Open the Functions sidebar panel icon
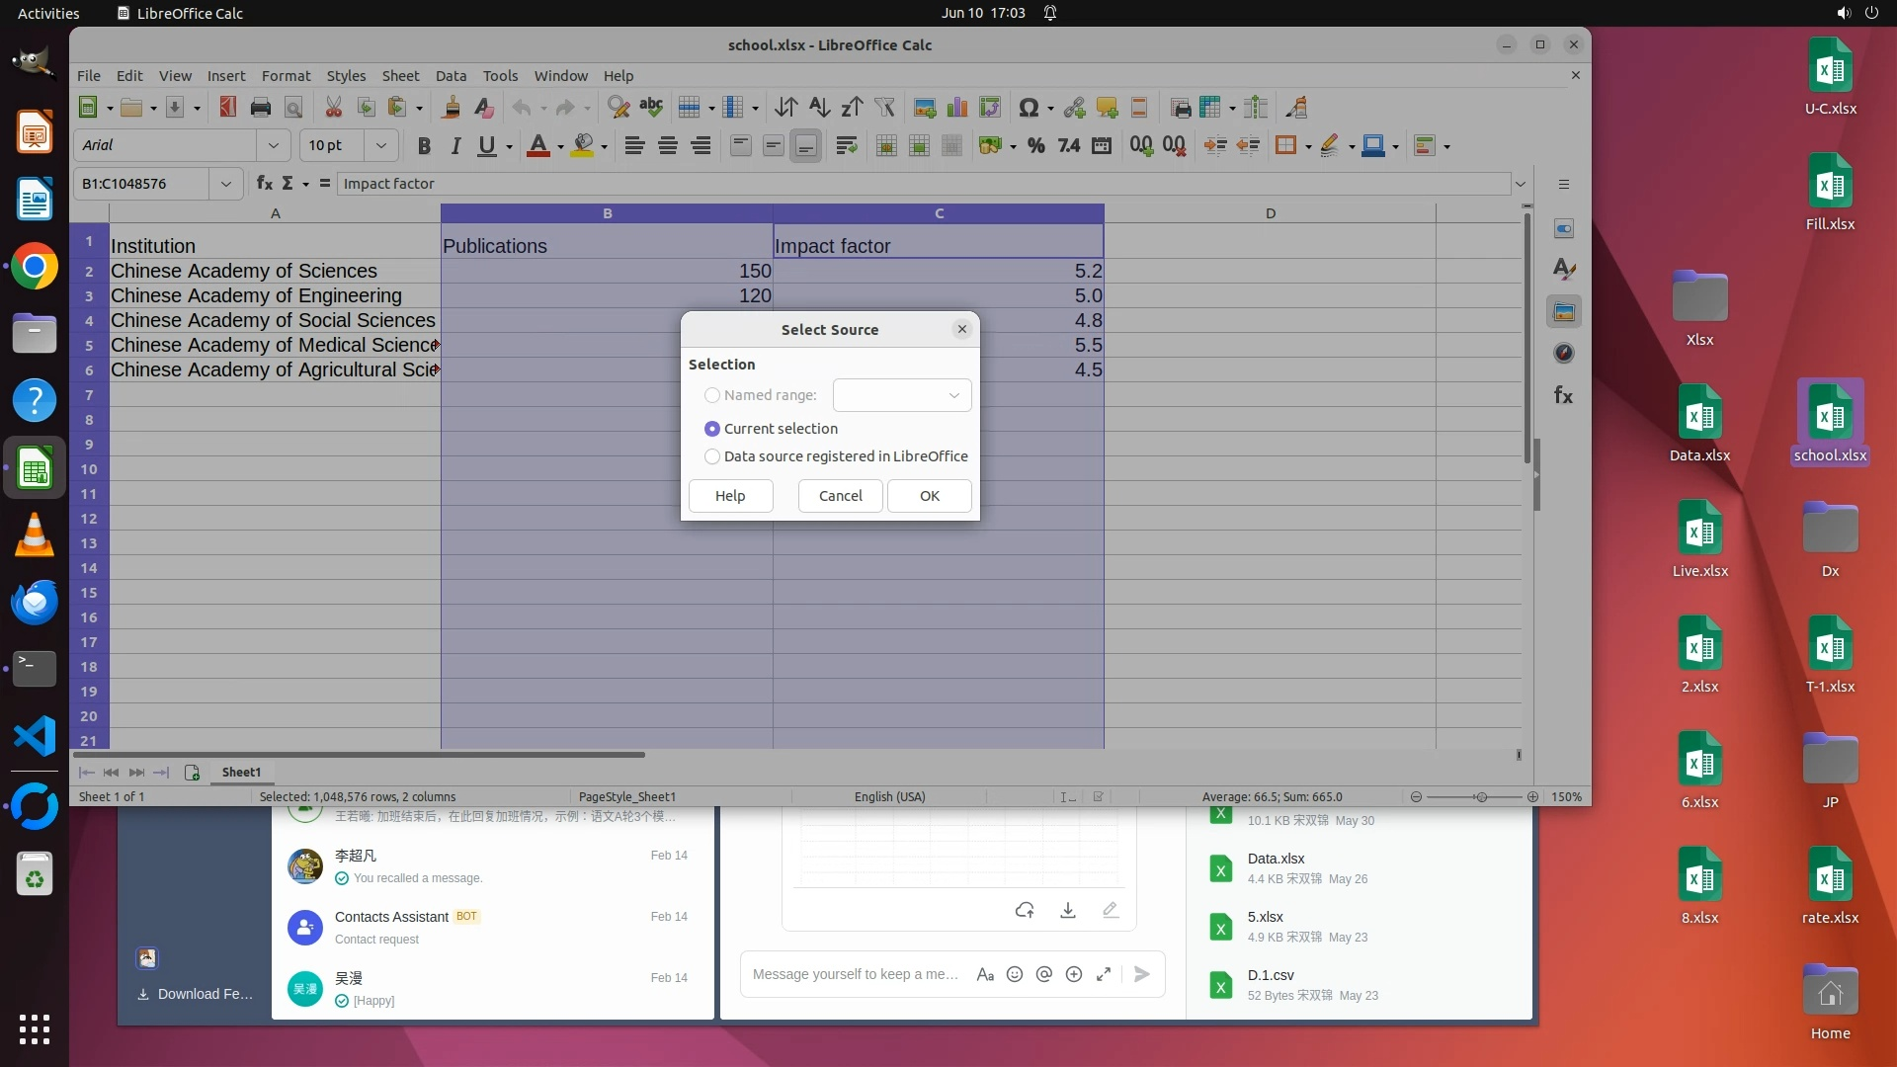The height and width of the screenshot is (1067, 1897). tap(1563, 395)
